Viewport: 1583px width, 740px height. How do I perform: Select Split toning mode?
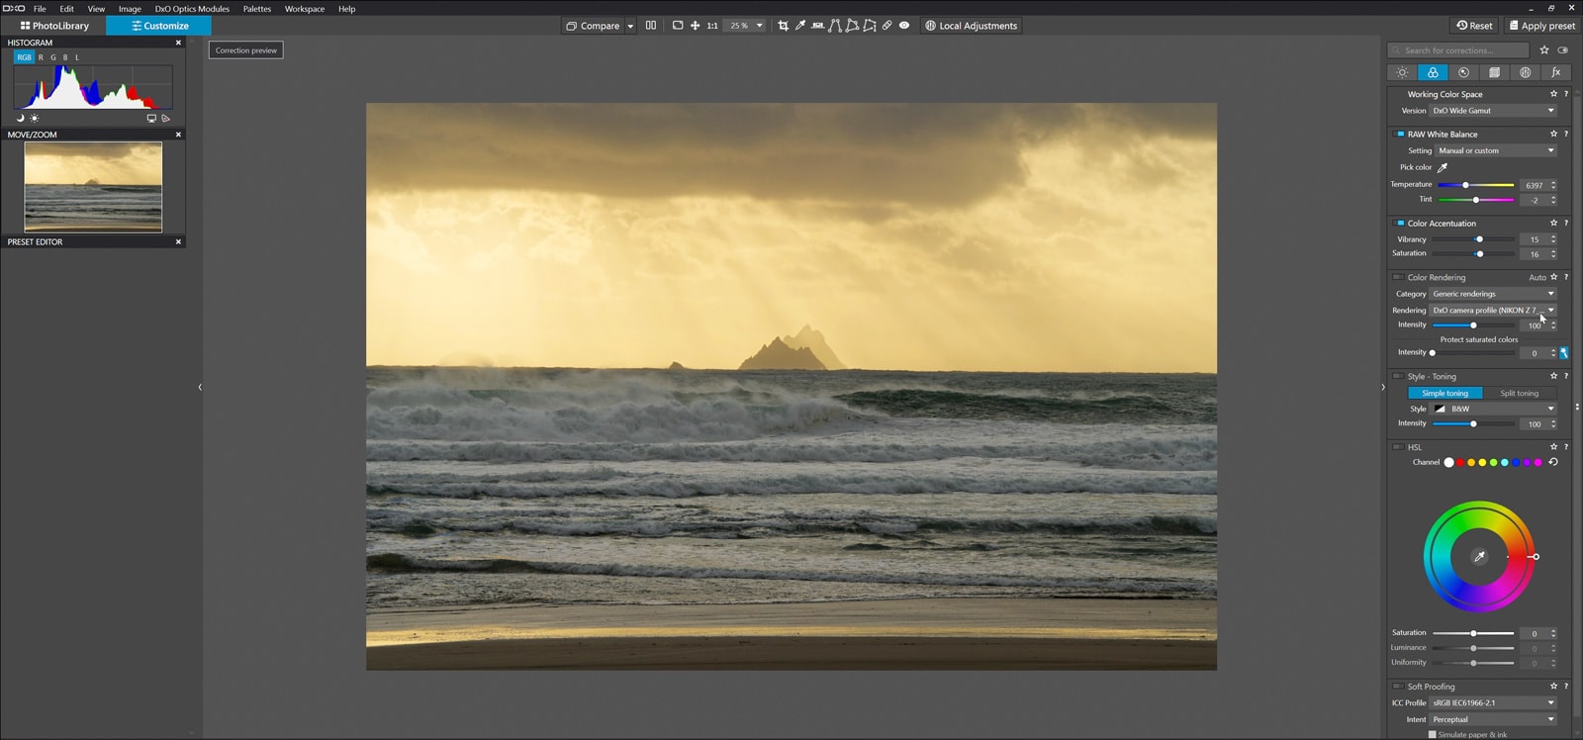click(1520, 393)
